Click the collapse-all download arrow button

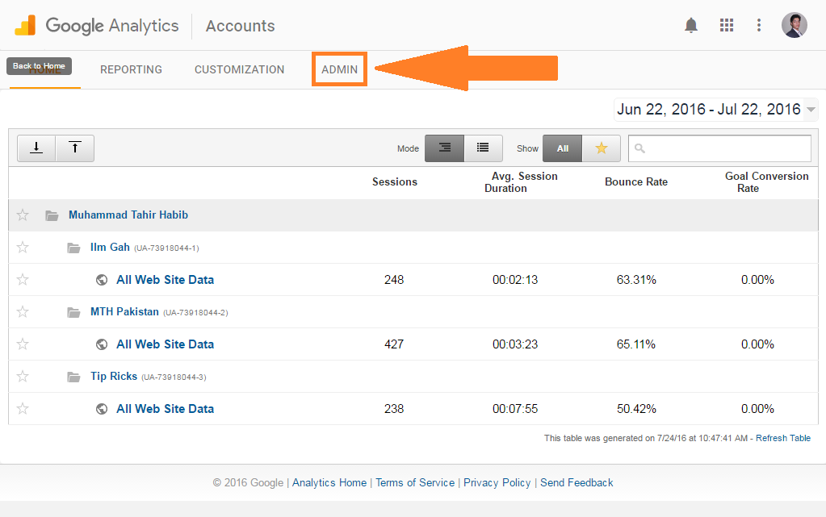click(x=36, y=148)
